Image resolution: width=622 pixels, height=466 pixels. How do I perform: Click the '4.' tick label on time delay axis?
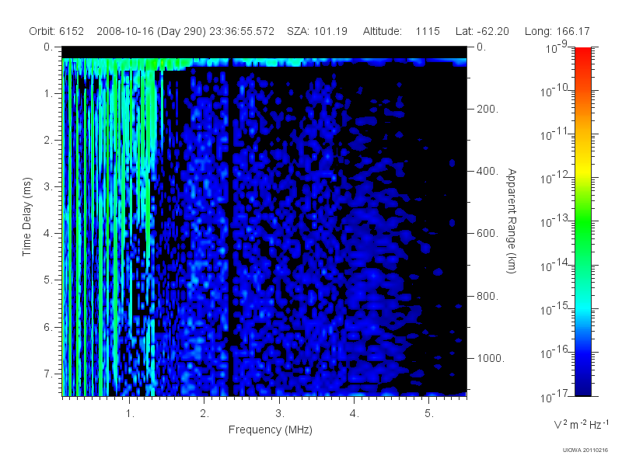[48, 234]
